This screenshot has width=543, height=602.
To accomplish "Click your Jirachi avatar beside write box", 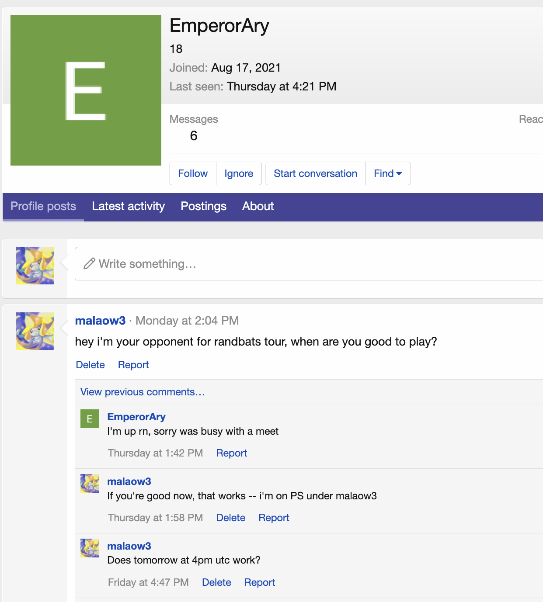I will [x=35, y=266].
